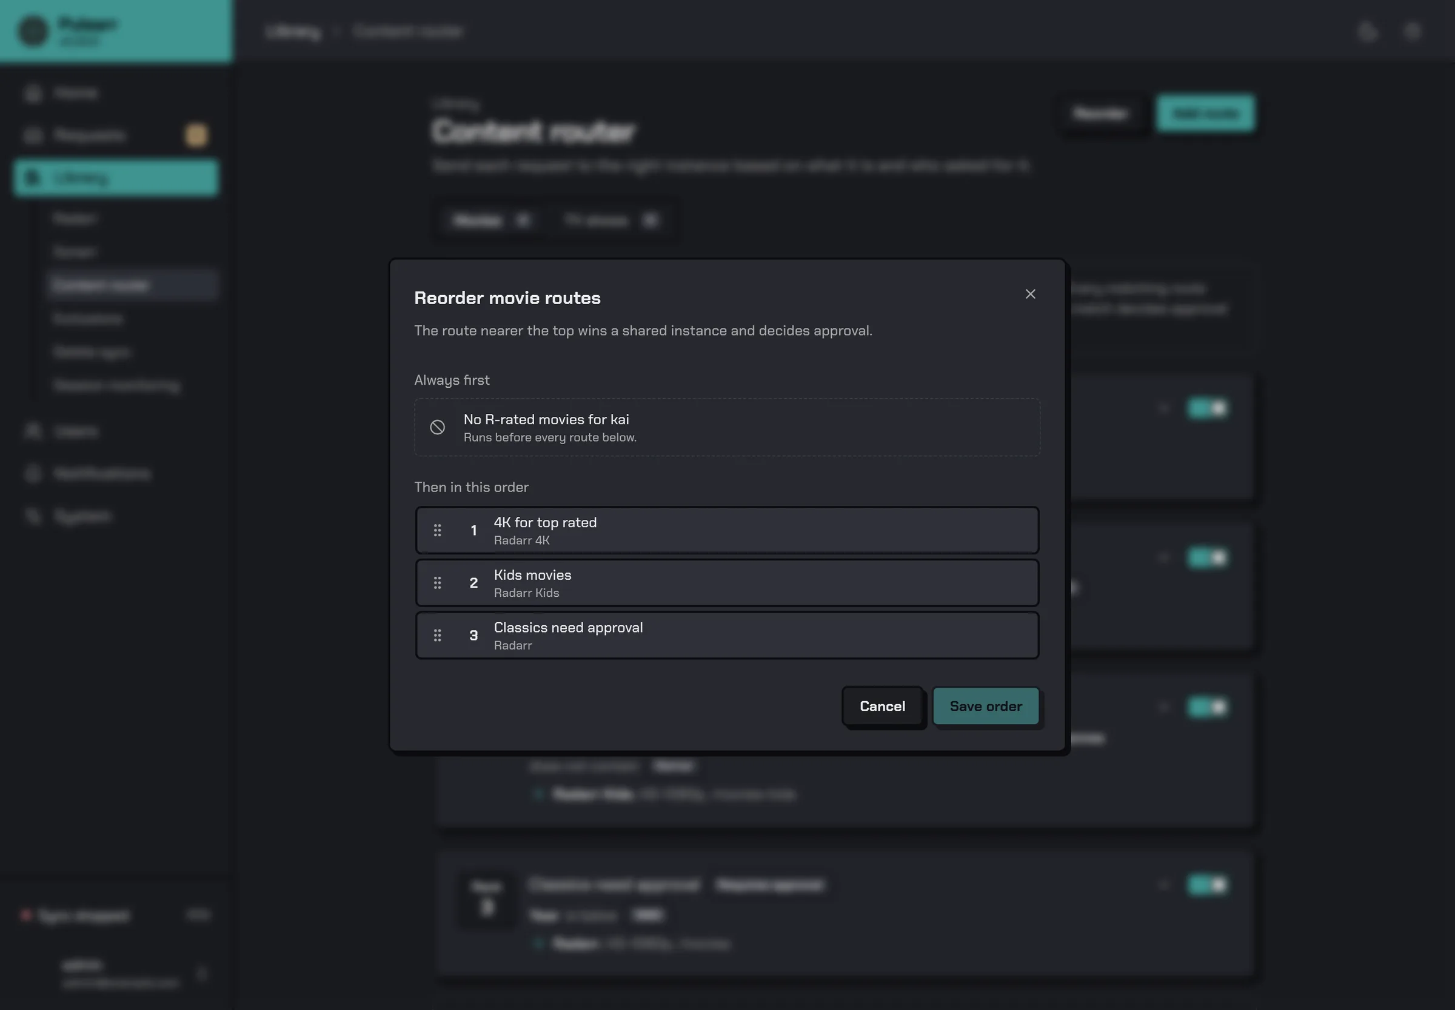
Task: Click the Then in this order heading
Action: (471, 487)
